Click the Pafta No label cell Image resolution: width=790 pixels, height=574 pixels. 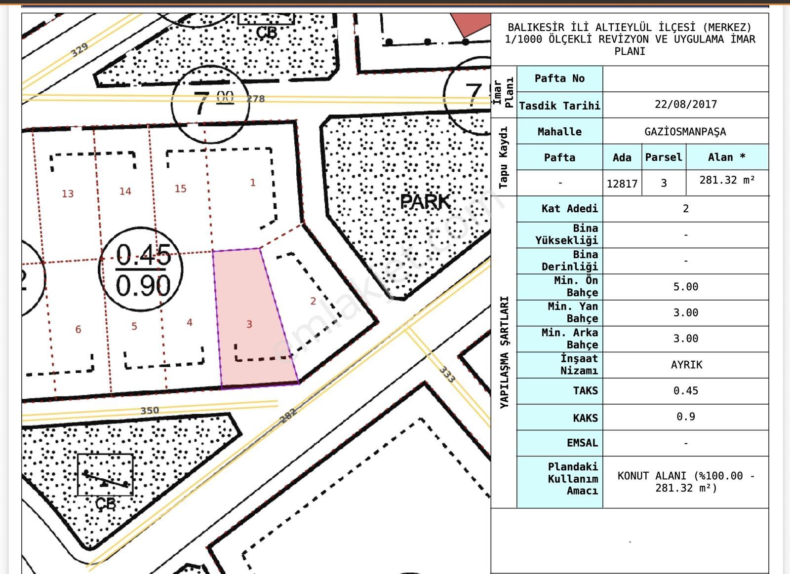[559, 78]
